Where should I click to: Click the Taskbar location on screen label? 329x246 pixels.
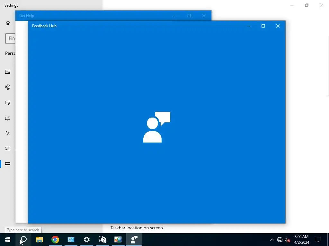tap(137, 228)
